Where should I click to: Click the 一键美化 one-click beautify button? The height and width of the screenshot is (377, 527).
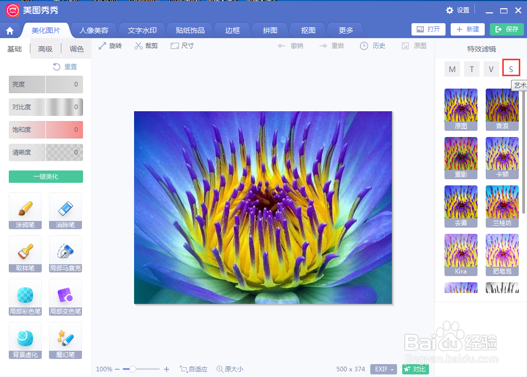(x=46, y=176)
